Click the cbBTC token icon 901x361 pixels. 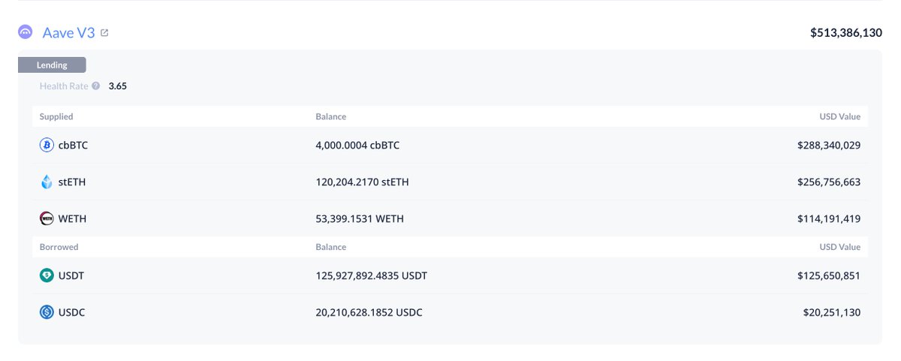(47, 145)
